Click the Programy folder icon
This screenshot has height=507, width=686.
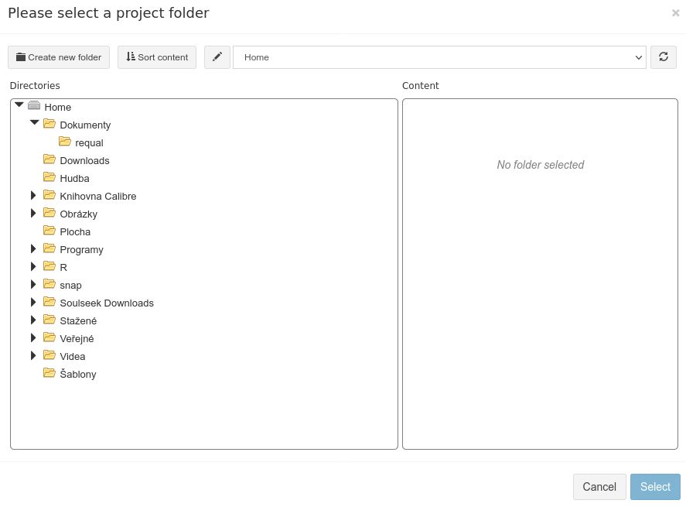pos(49,248)
